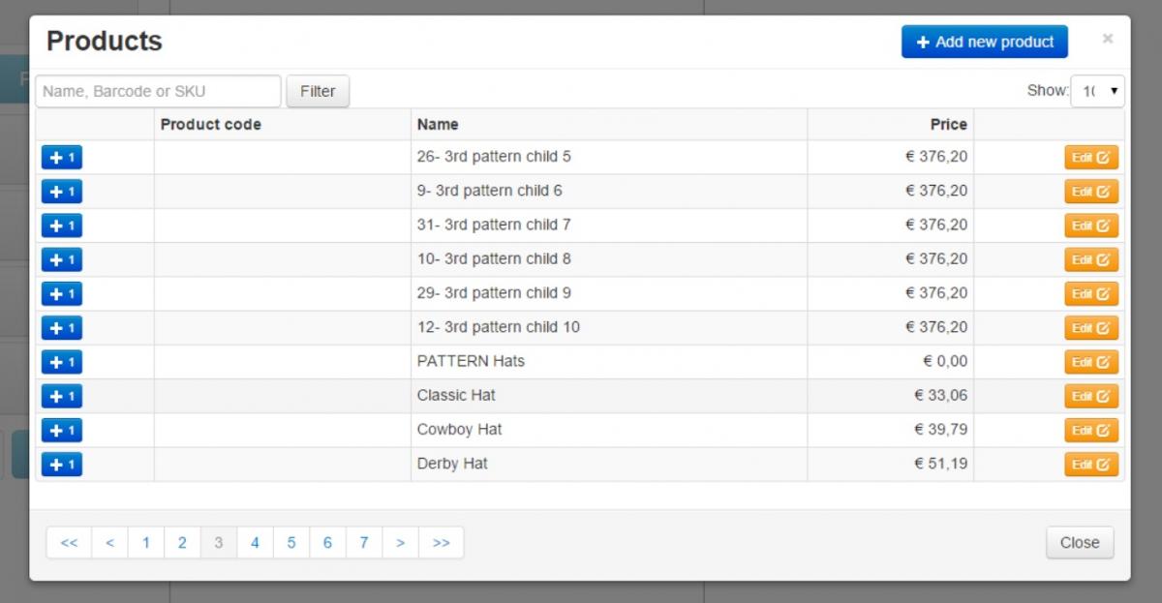Dismiss the Products dialog with the X
The image size is (1162, 603).
point(1108,39)
